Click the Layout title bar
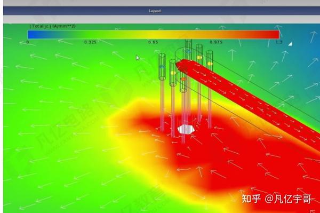 click(x=161, y=11)
